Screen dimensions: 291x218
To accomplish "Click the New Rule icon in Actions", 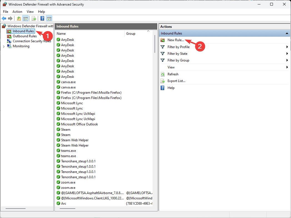I will click(163, 40).
